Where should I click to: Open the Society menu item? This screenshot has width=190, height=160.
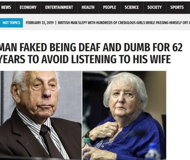pyautogui.click(x=154, y=7)
